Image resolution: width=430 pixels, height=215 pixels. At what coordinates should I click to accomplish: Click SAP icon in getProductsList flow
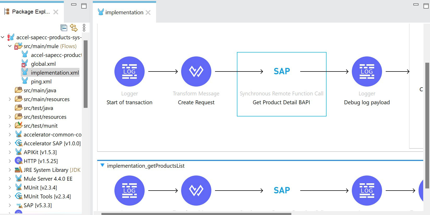pyautogui.click(x=282, y=190)
